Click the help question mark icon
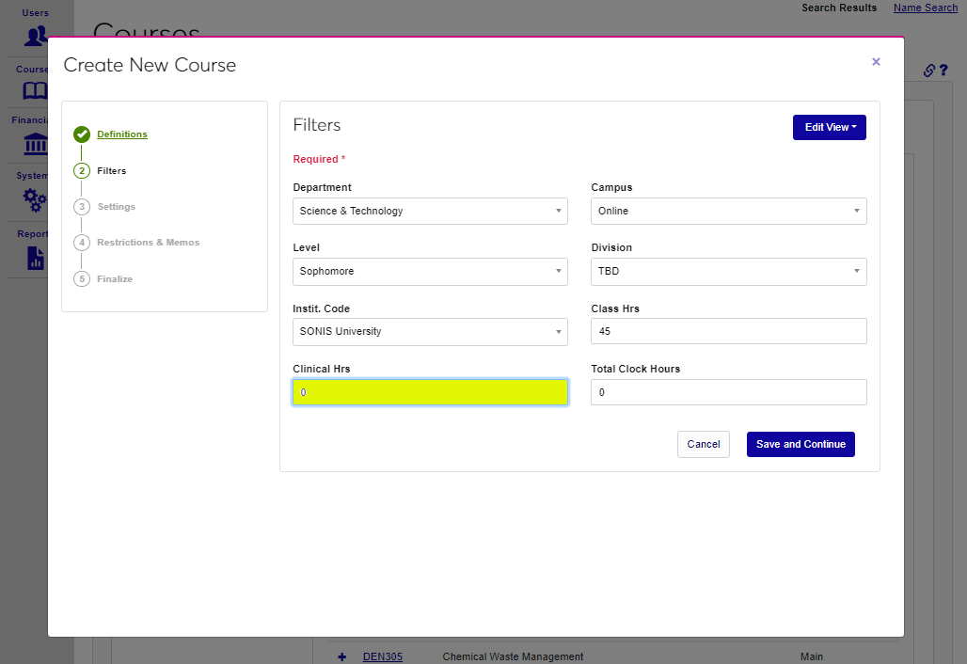 943,71
